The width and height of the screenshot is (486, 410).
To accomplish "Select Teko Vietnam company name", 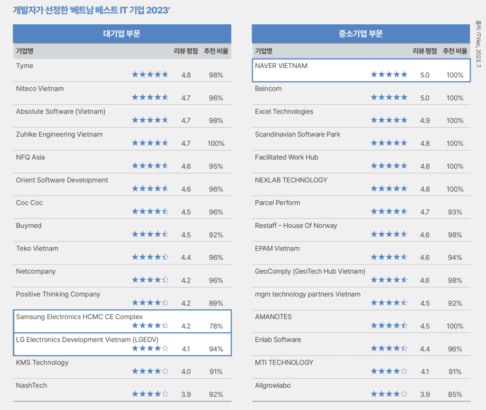I will point(37,249).
